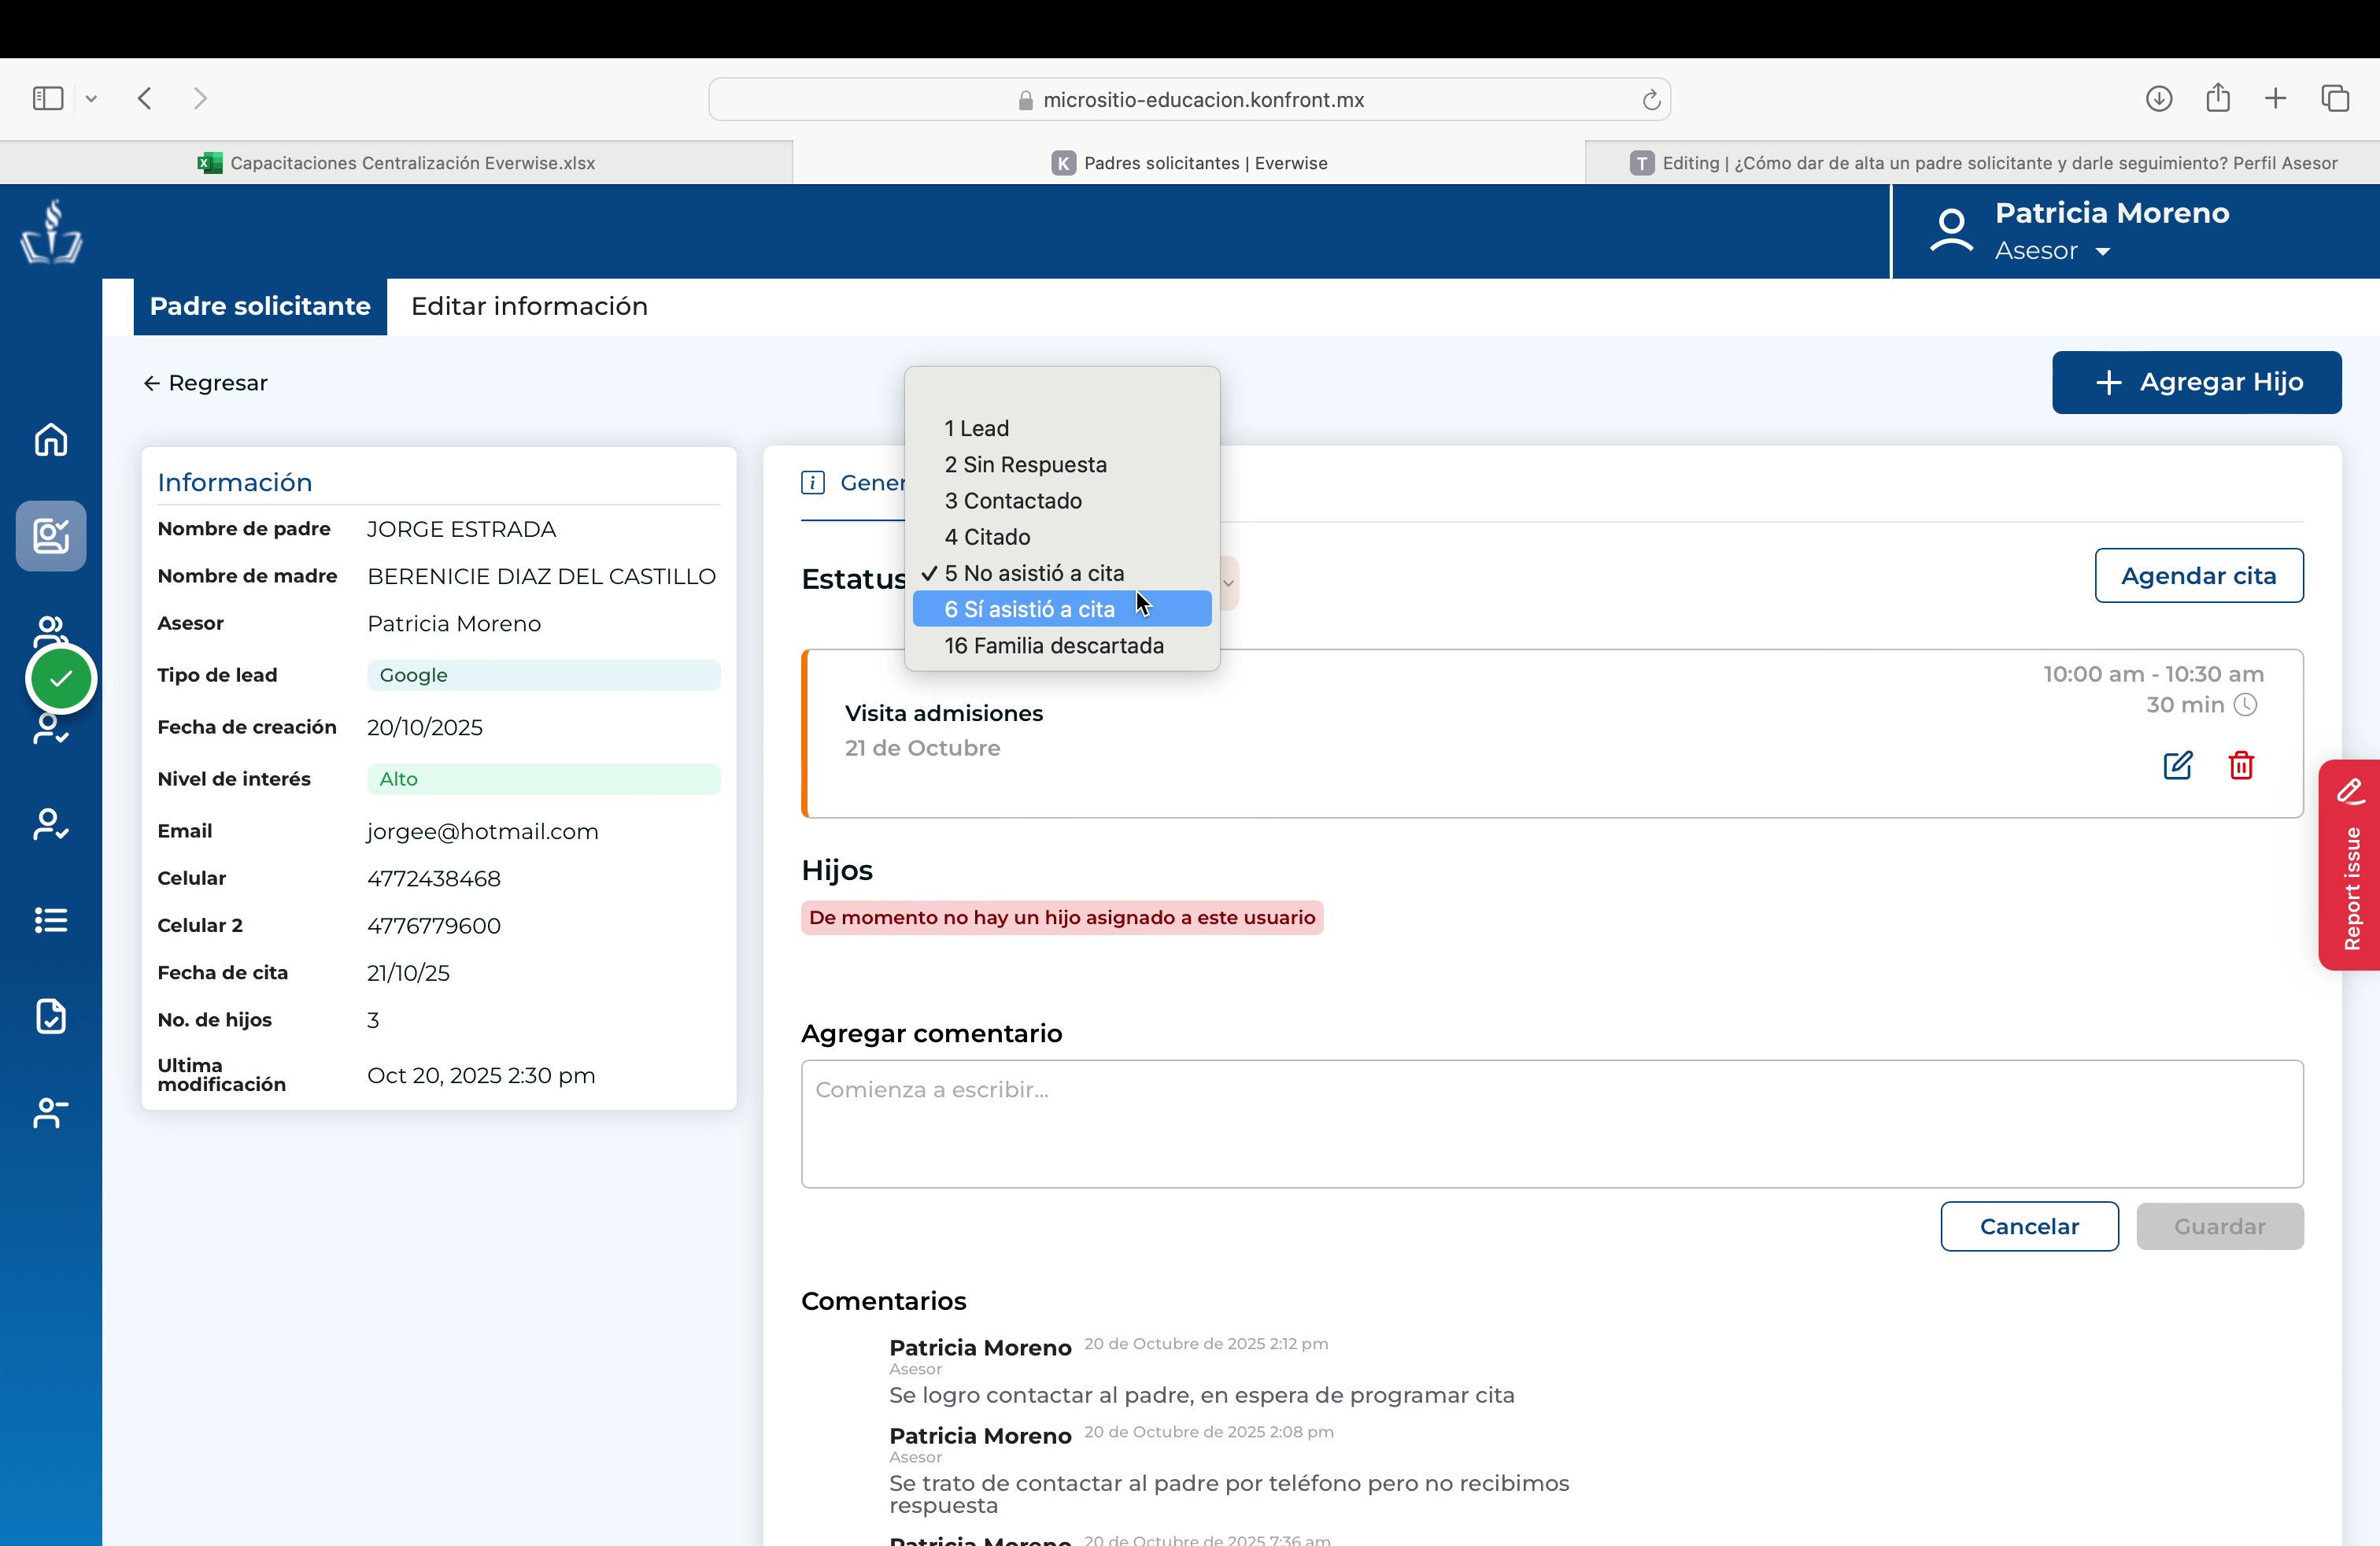Click the Agregar Hijo button
This screenshot has height=1546, width=2380.
click(x=2197, y=382)
